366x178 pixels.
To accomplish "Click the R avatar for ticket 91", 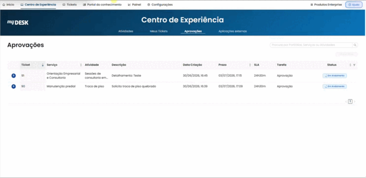I will point(14,76).
